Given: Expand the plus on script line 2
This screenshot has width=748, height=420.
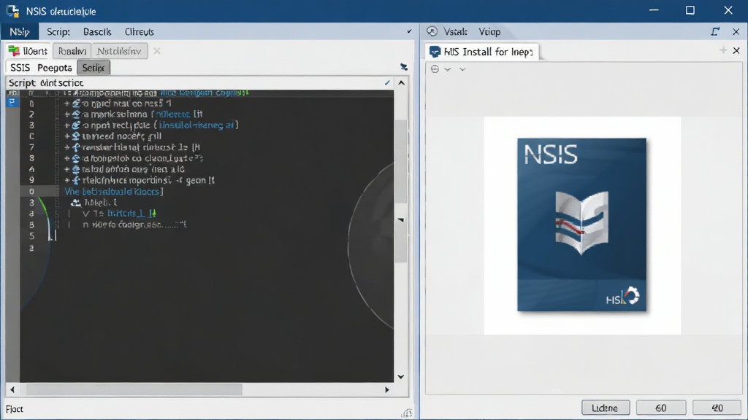Looking at the screenshot, I should 67,114.
